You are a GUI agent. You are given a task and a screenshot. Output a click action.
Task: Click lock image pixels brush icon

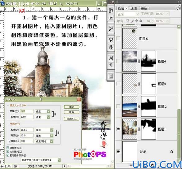pos(132,21)
